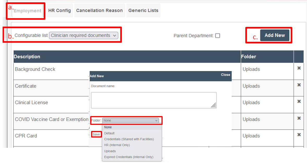Pick Expired Credentials (Internal Only) option

(x=129, y=157)
